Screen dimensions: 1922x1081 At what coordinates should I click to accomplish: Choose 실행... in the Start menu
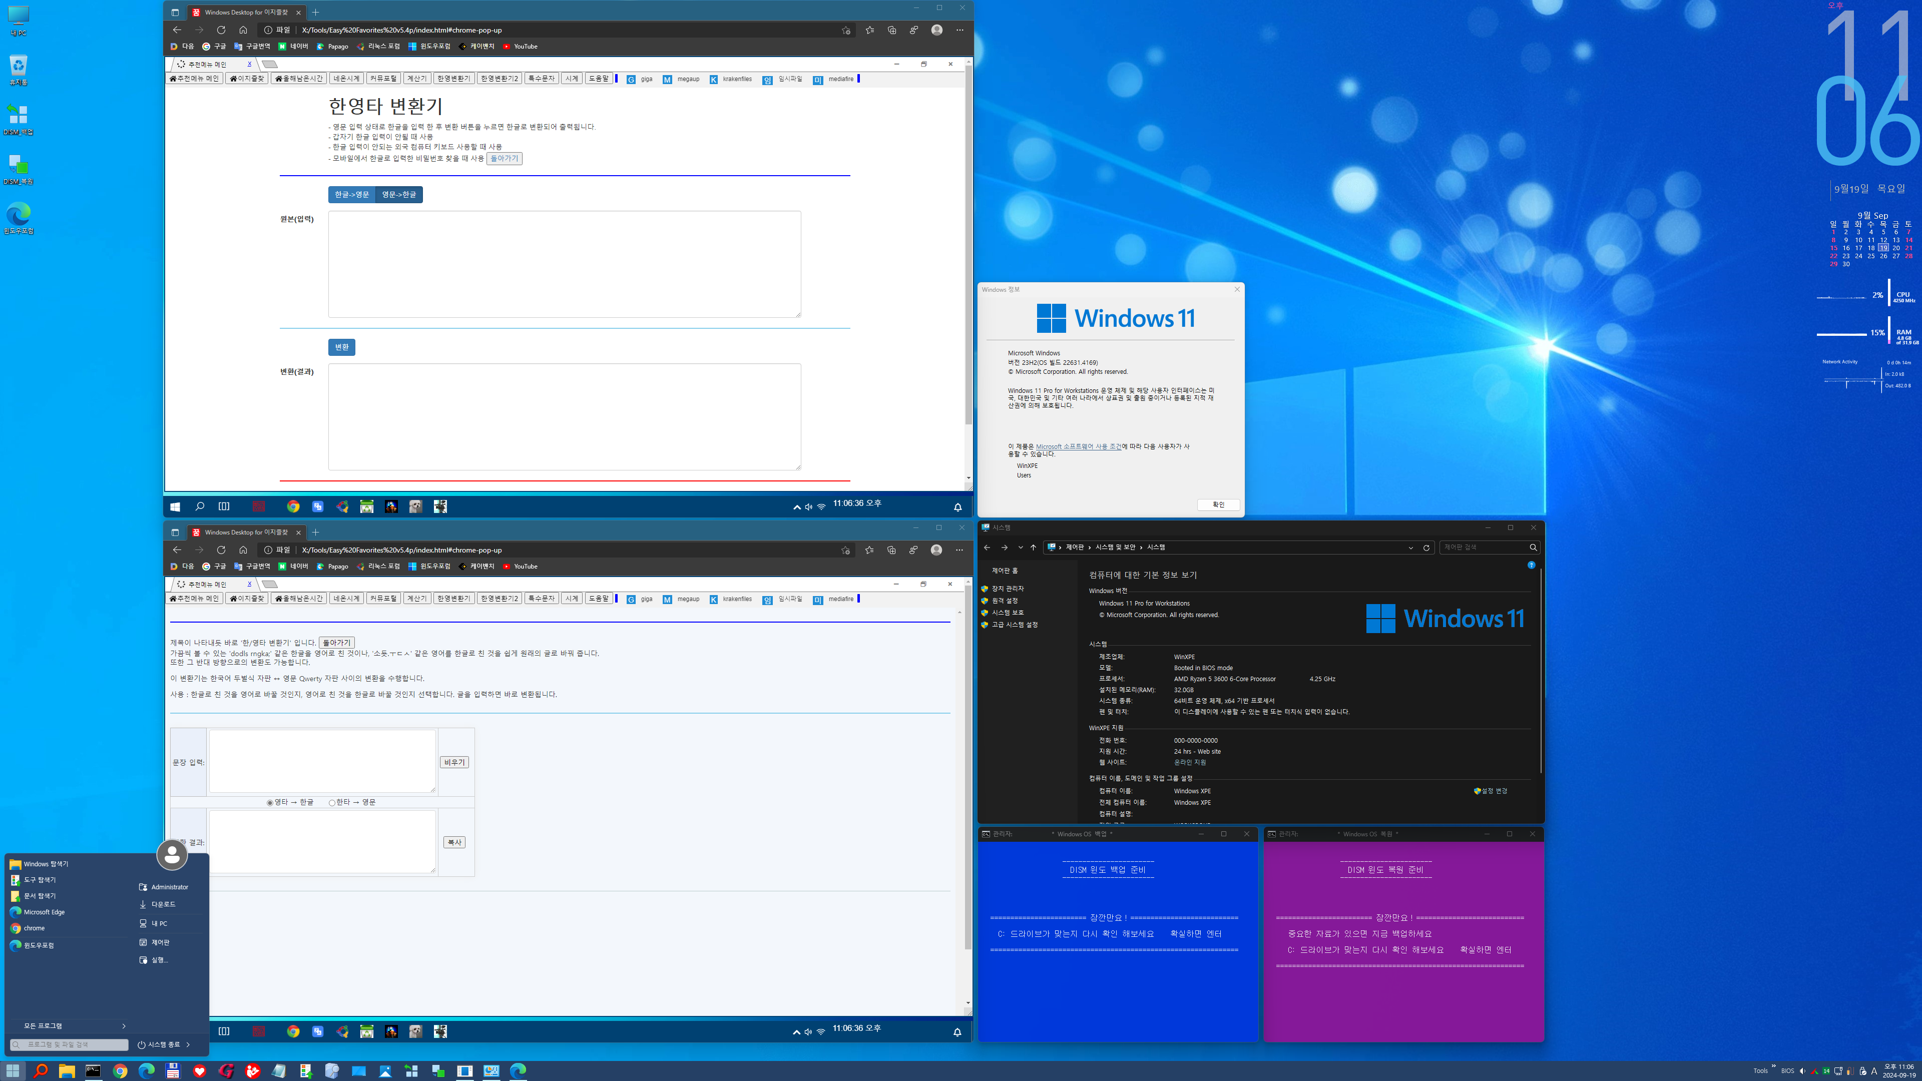click(x=154, y=960)
